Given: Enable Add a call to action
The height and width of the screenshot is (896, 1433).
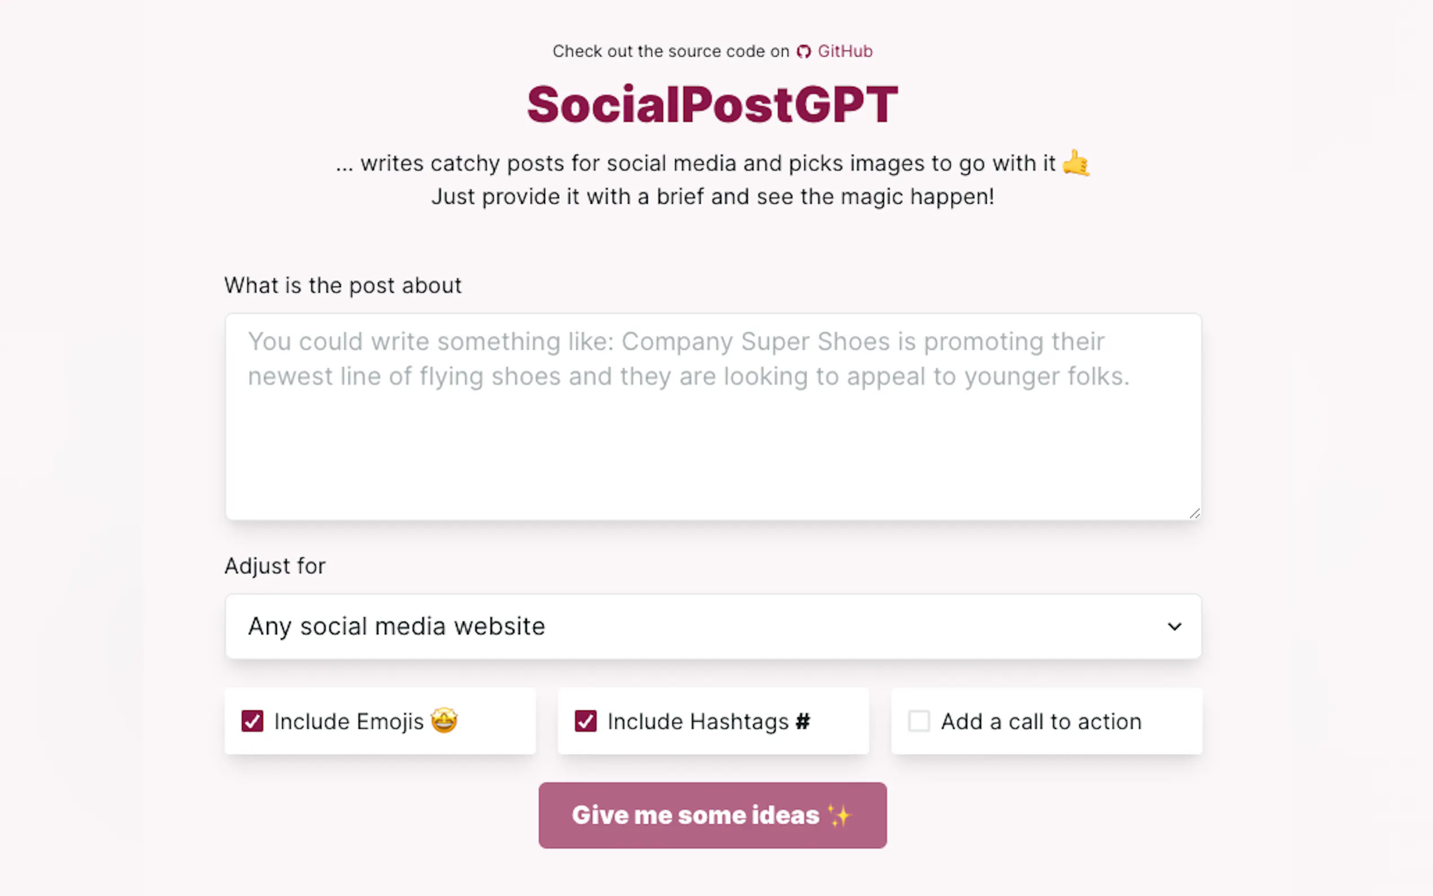Looking at the screenshot, I should point(919,721).
